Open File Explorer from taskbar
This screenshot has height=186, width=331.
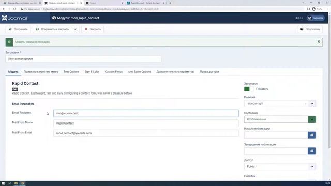coord(16,183)
